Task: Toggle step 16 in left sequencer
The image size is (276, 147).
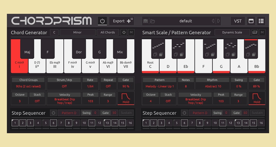Action: (x=130, y=123)
